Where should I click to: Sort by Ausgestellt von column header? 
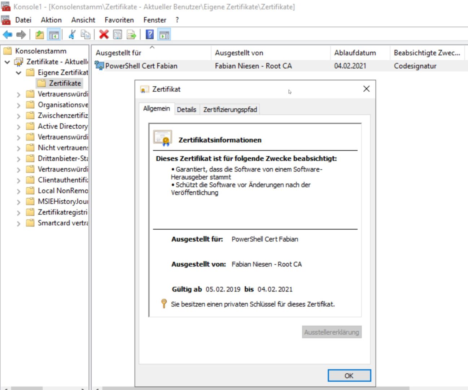[x=271, y=53]
